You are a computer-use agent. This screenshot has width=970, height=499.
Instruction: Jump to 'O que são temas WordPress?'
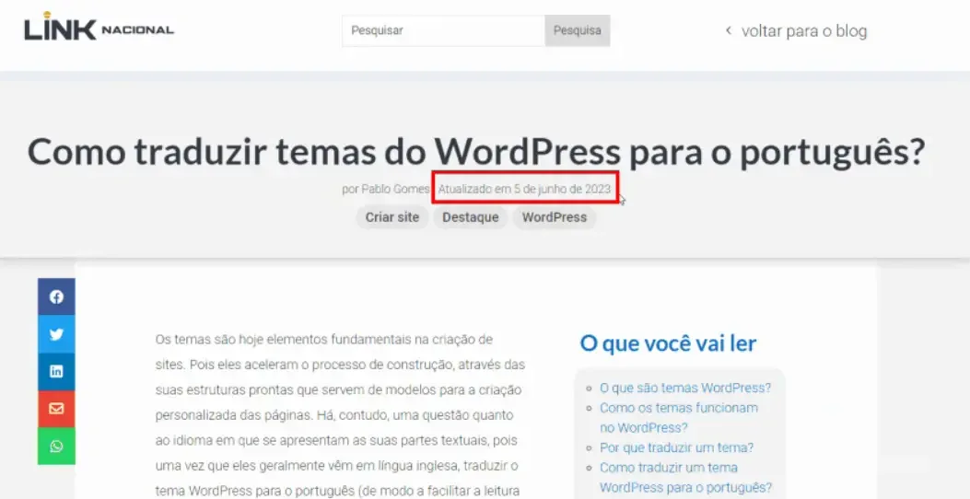click(x=684, y=388)
